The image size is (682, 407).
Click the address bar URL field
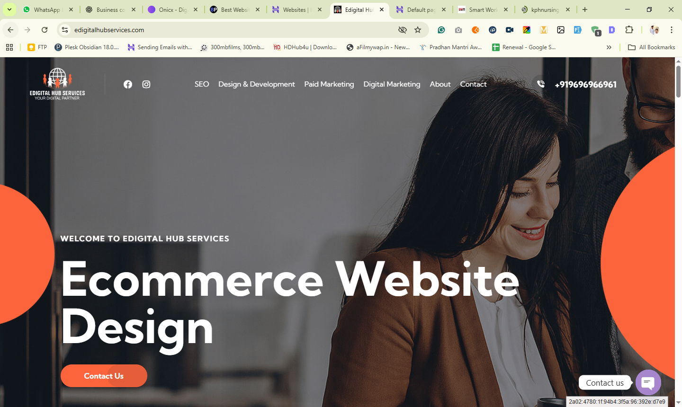coord(232,30)
